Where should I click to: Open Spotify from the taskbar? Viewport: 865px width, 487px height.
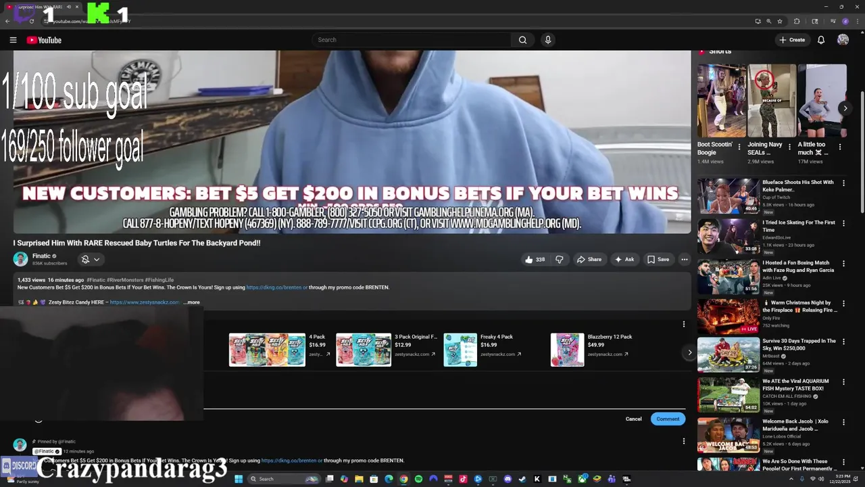click(418, 479)
